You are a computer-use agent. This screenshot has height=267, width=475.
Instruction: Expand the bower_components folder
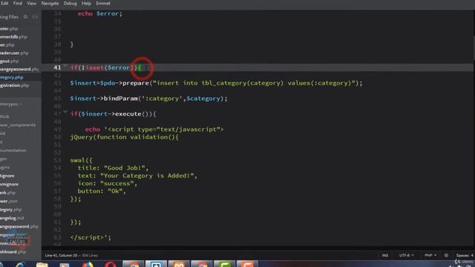click(18, 125)
